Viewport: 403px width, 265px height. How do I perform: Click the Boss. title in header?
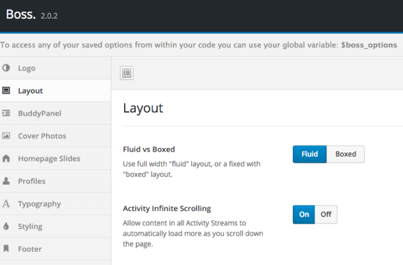pos(21,15)
